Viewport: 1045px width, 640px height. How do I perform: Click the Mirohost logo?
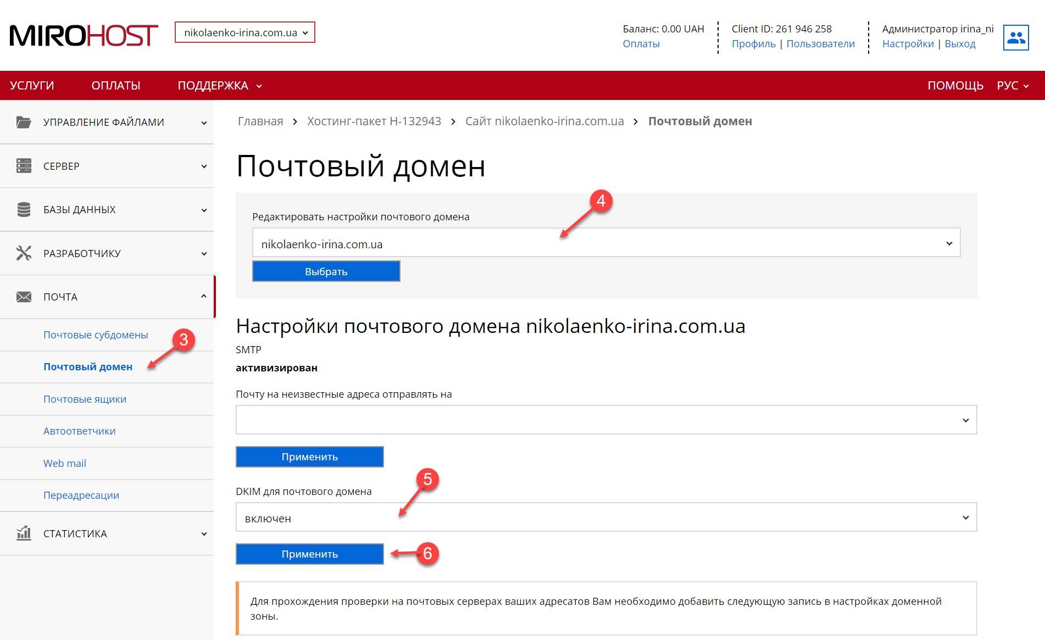click(x=84, y=36)
